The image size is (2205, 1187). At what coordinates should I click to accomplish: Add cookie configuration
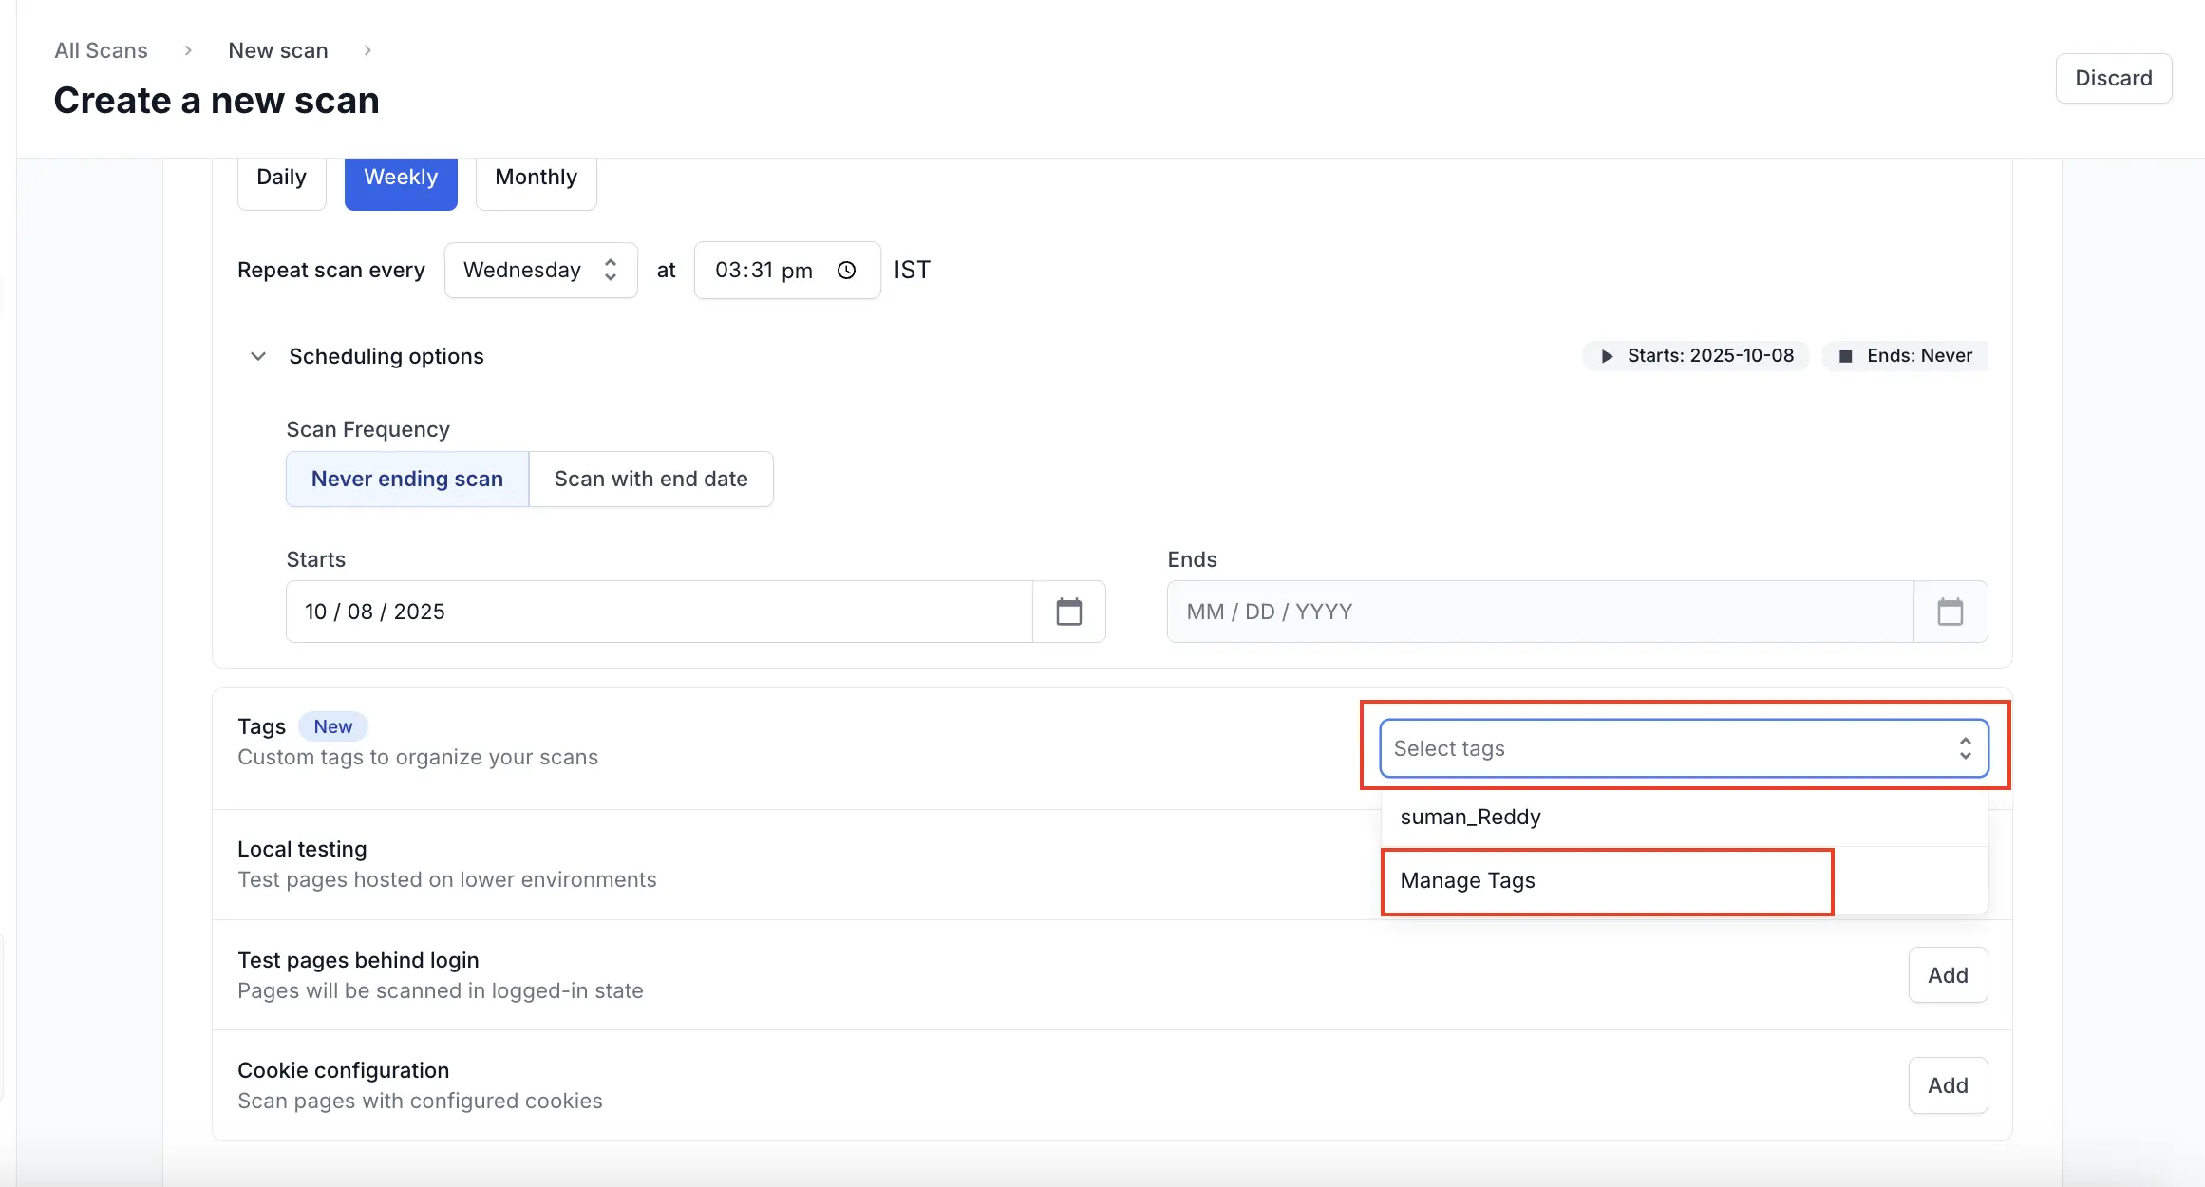point(1947,1085)
